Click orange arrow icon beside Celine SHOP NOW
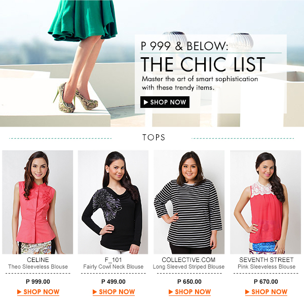Screen dimensions: 304x302 point(19,292)
